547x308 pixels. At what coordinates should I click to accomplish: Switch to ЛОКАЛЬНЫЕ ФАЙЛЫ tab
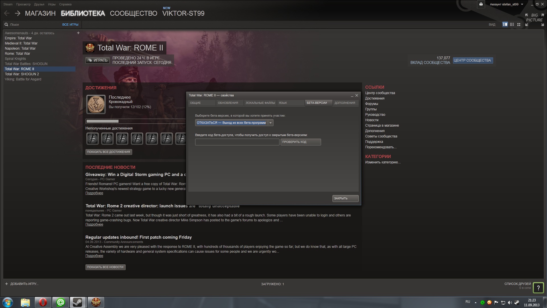tap(260, 103)
